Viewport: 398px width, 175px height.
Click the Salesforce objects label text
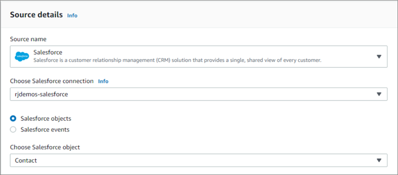click(46, 118)
